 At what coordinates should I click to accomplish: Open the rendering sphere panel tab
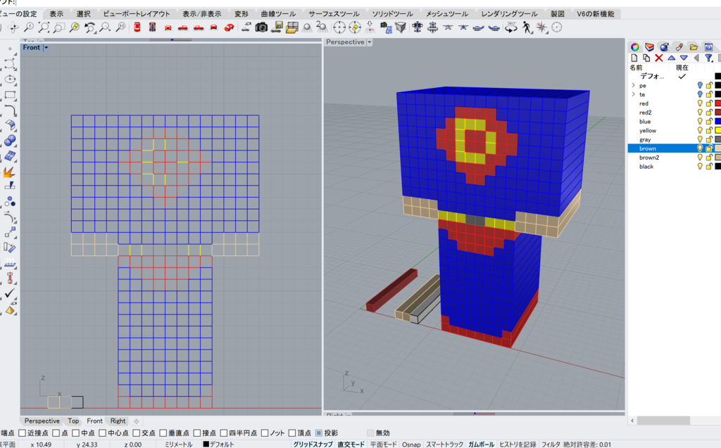pos(664,47)
